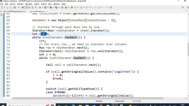Click the horizontal scrollbar left arrow
Screen dimensions: 189x106
[x=12, y=98]
